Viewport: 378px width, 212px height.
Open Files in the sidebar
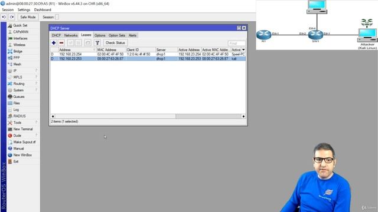click(x=17, y=104)
